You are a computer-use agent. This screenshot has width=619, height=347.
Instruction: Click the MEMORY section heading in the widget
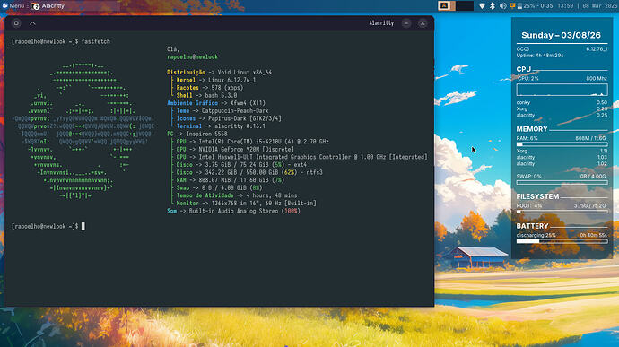532,129
